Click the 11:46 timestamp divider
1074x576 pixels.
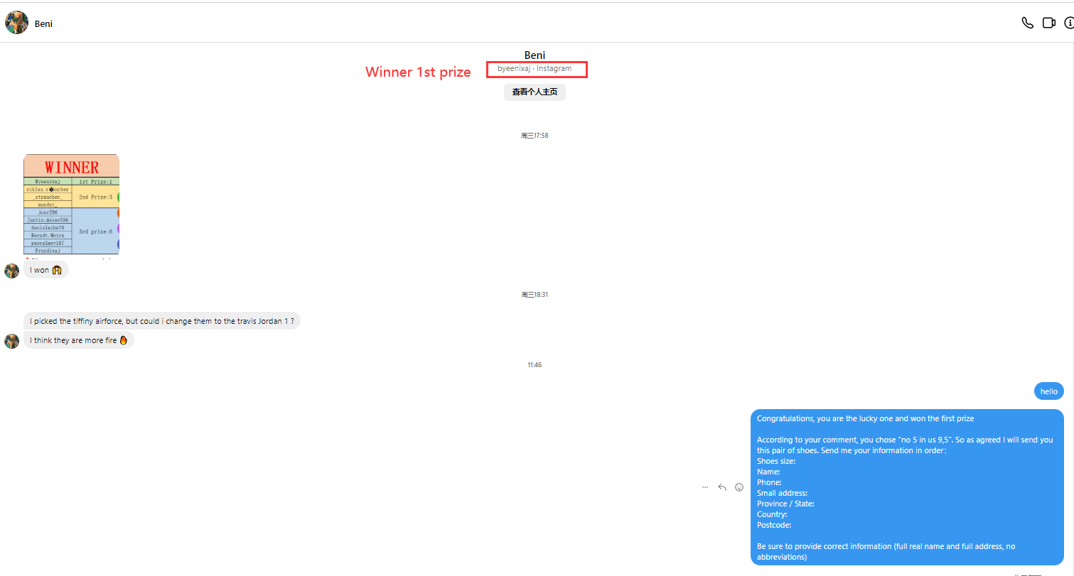[x=535, y=365]
